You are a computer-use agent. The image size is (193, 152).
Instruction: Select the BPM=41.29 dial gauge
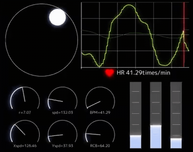click(x=100, y=98)
